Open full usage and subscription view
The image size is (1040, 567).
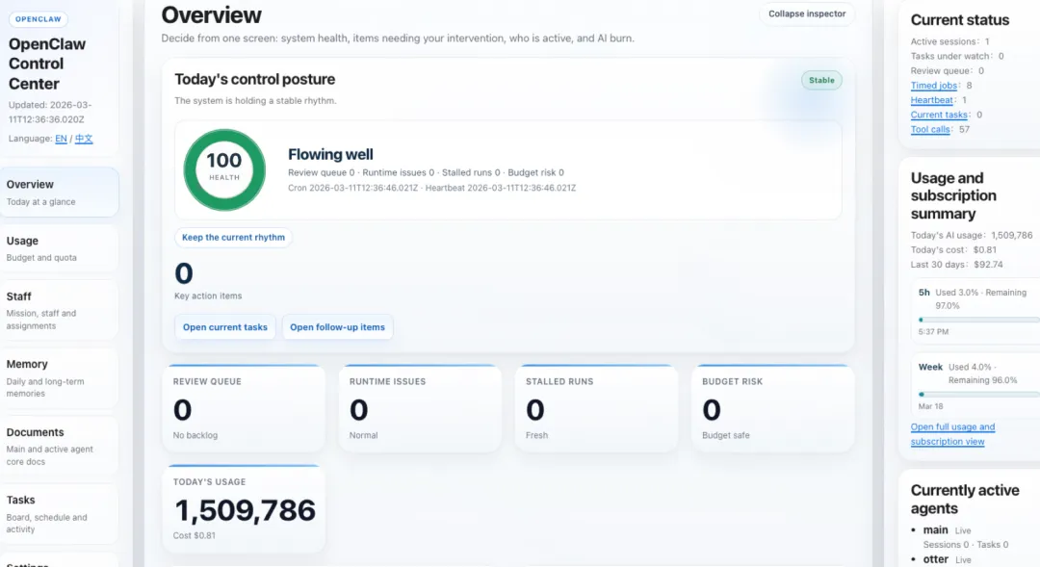click(952, 434)
